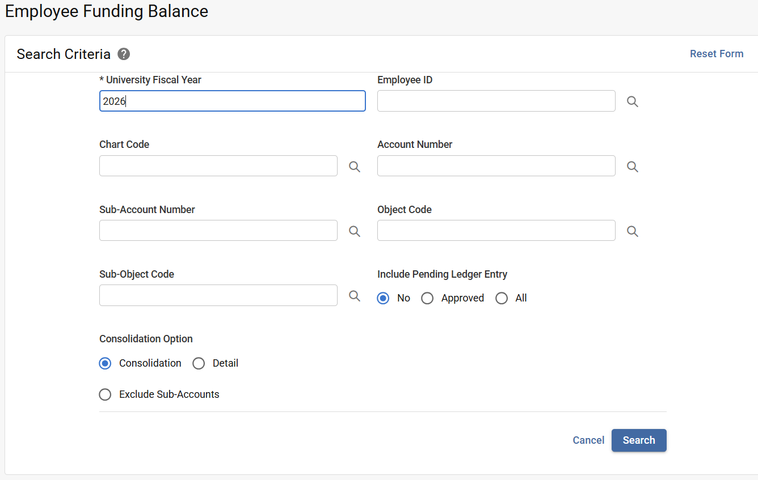The image size is (758, 480).
Task: Click the University Fiscal Year field
Action: point(232,101)
